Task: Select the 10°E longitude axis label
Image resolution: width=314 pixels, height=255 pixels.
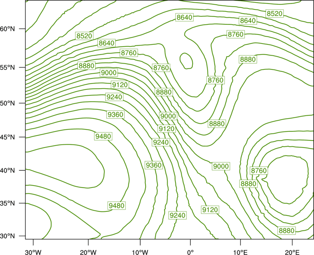Action: point(240,252)
